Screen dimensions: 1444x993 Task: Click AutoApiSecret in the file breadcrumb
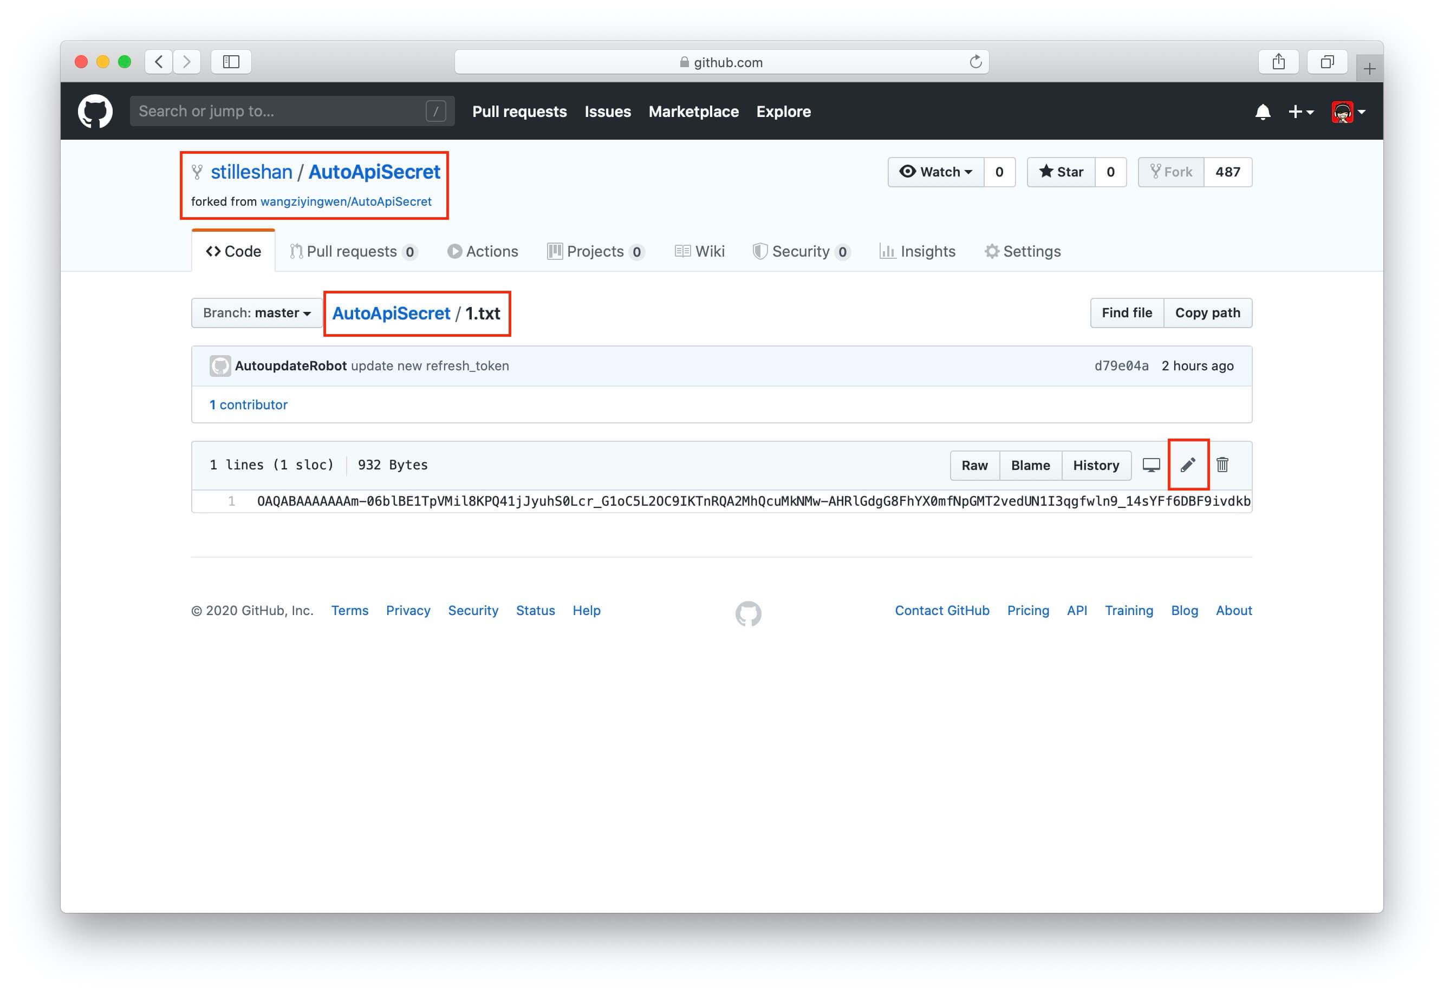[x=391, y=313]
